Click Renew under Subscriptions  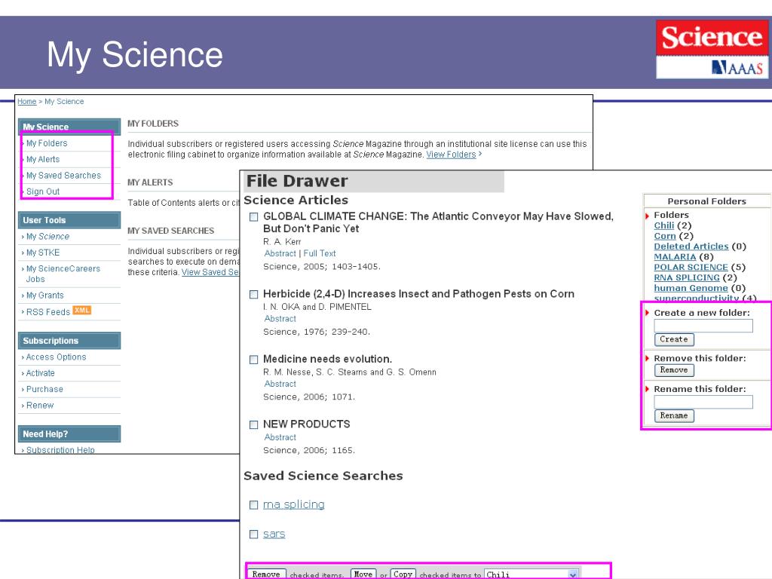40,405
